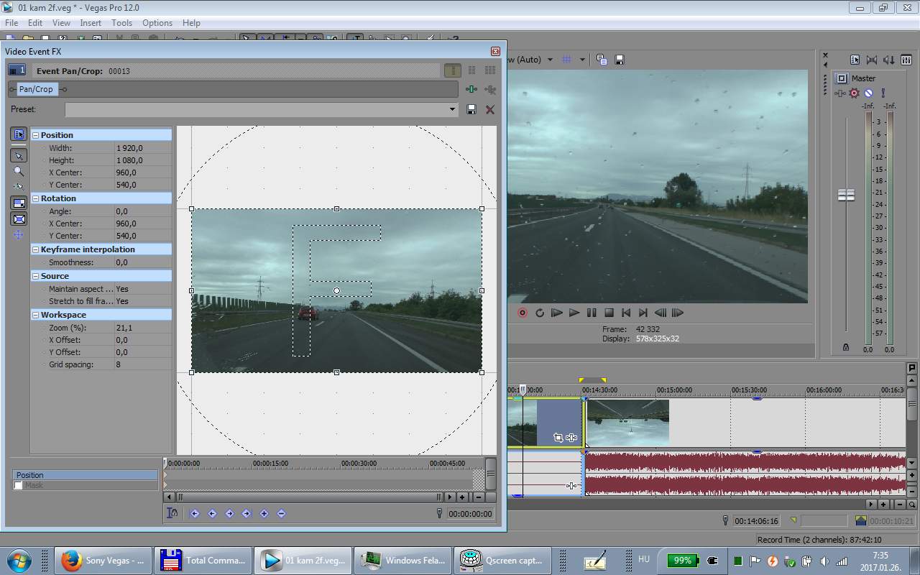The width and height of the screenshot is (920, 575).
Task: Delete Keyframe minus button
Action: (x=281, y=513)
